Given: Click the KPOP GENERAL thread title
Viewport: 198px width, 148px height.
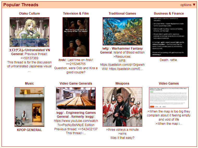Looking at the screenshot, I should pyautogui.click(x=29, y=130).
